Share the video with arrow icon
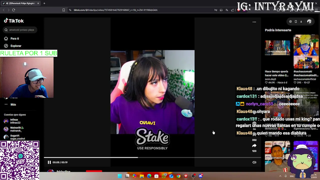Image resolution: width=320 pixels, height=180 pixels. coord(254,145)
